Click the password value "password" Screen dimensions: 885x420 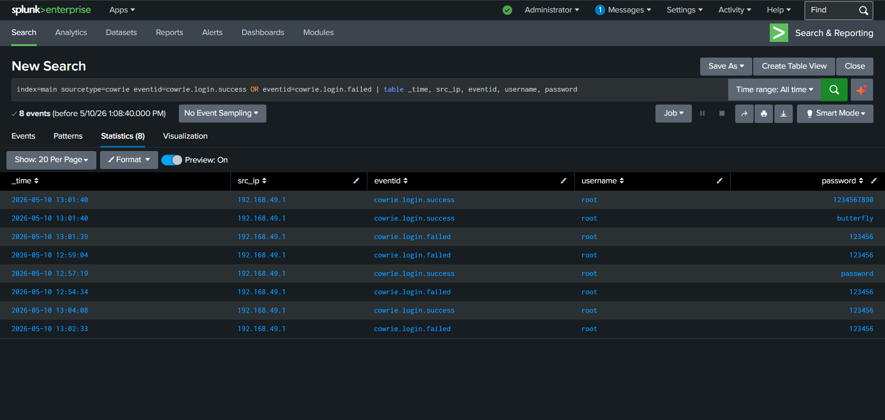coord(857,274)
